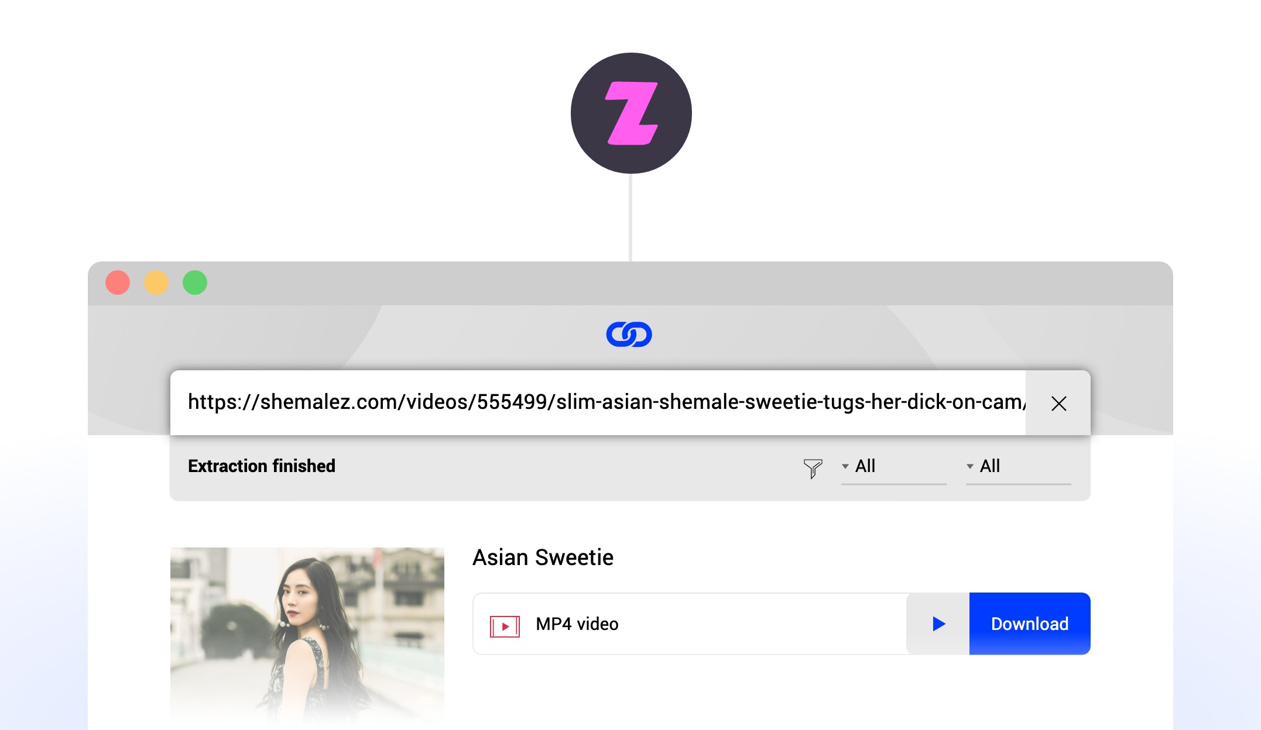Click the MP4 video row label
The image size is (1261, 730).
pyautogui.click(x=576, y=624)
